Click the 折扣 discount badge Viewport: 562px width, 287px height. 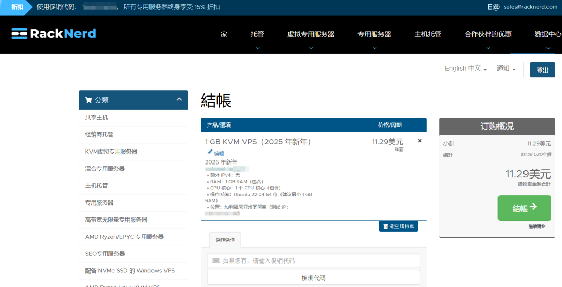point(17,7)
